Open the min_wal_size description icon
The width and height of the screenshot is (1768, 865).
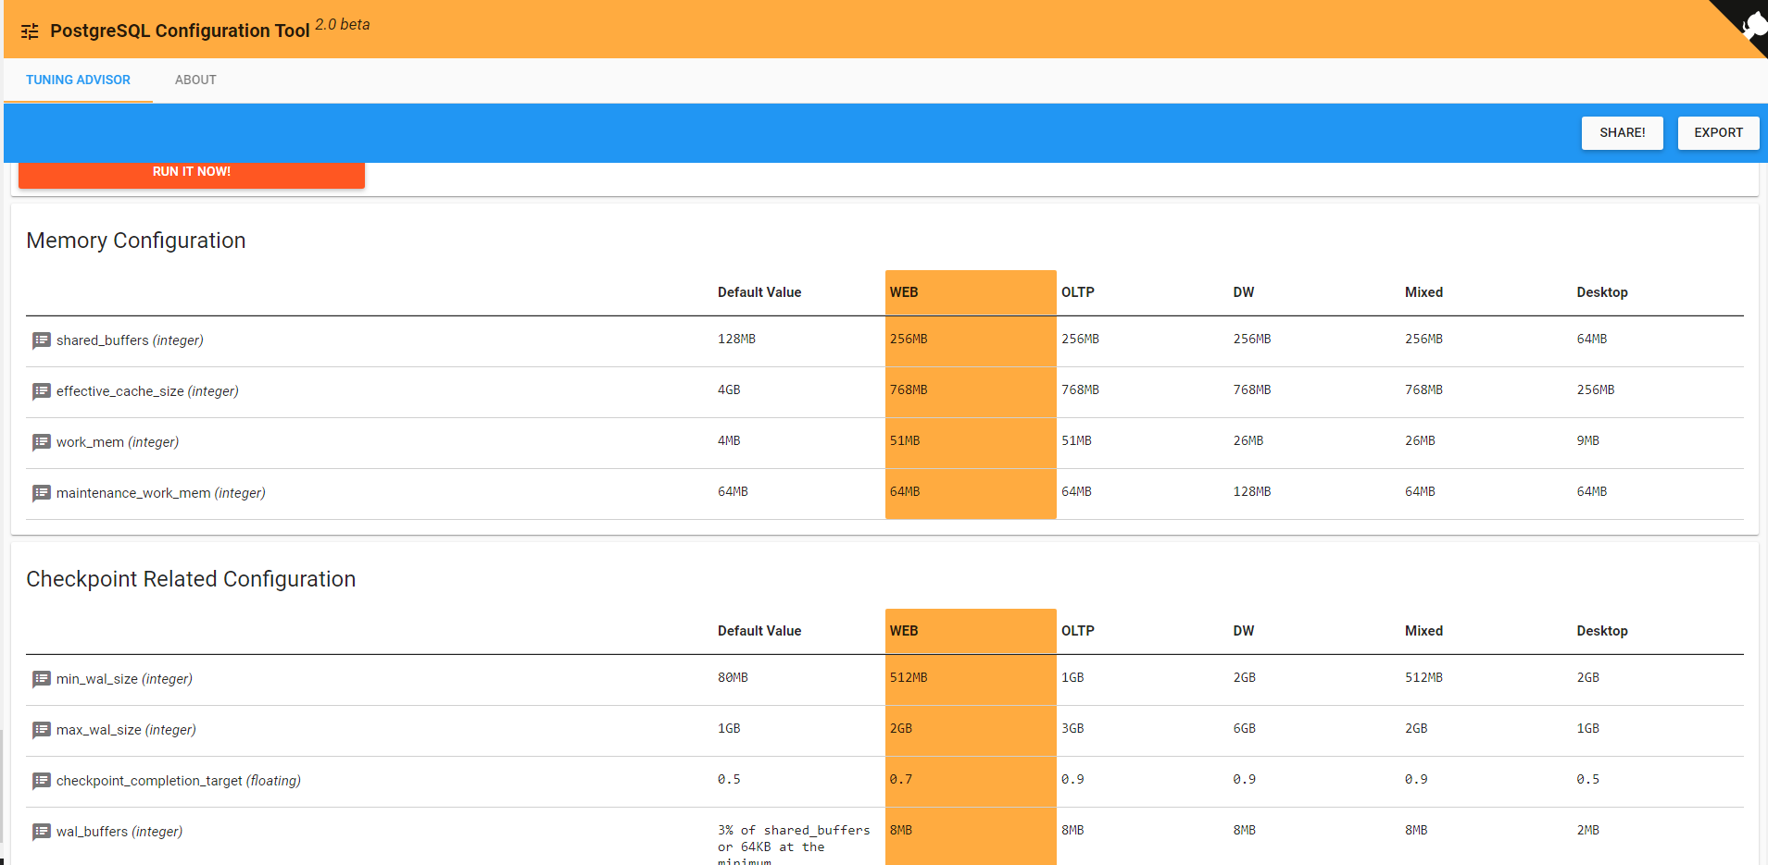[42, 679]
